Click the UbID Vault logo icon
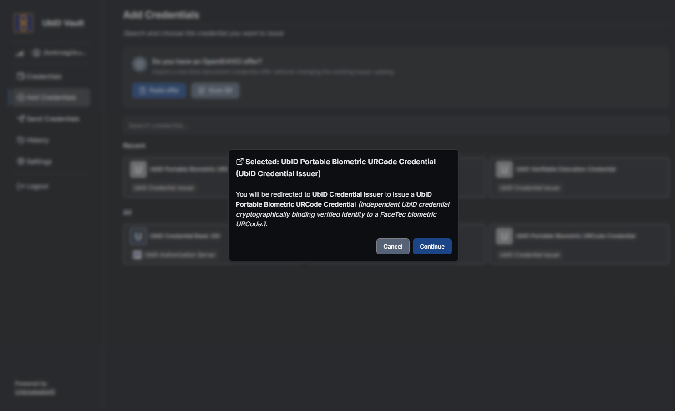675x411 pixels. point(24,23)
